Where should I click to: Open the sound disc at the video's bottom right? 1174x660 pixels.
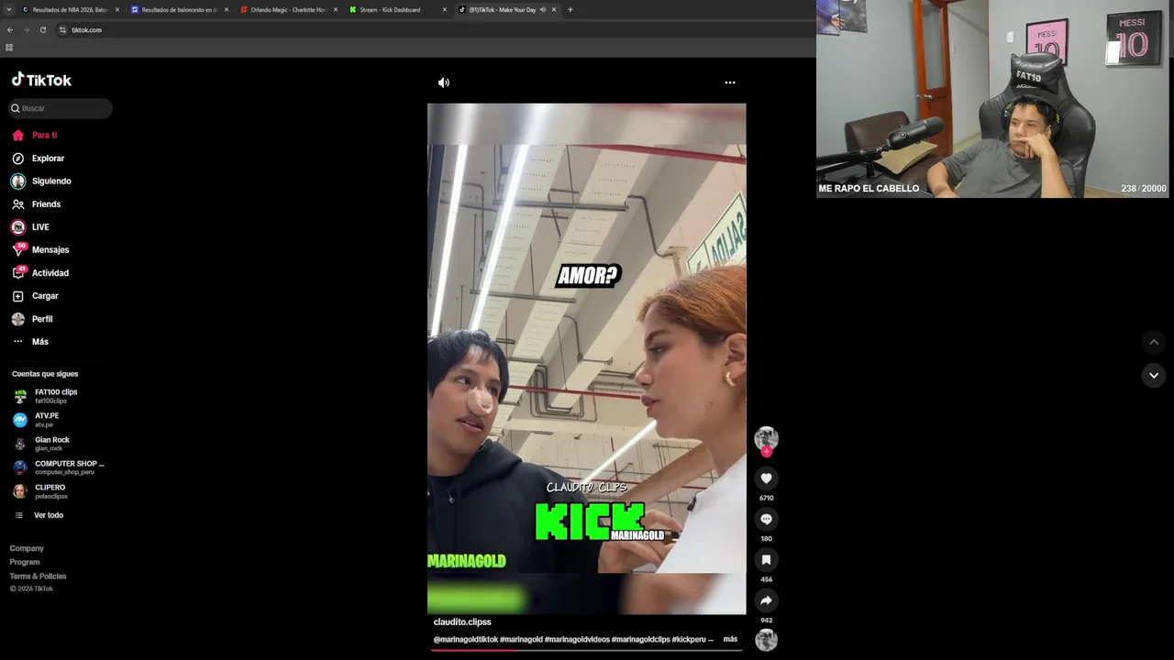[x=766, y=640]
